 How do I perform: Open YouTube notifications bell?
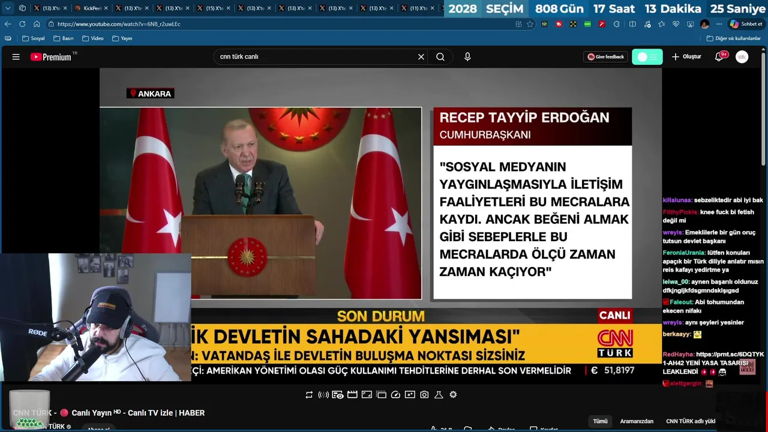coord(719,57)
